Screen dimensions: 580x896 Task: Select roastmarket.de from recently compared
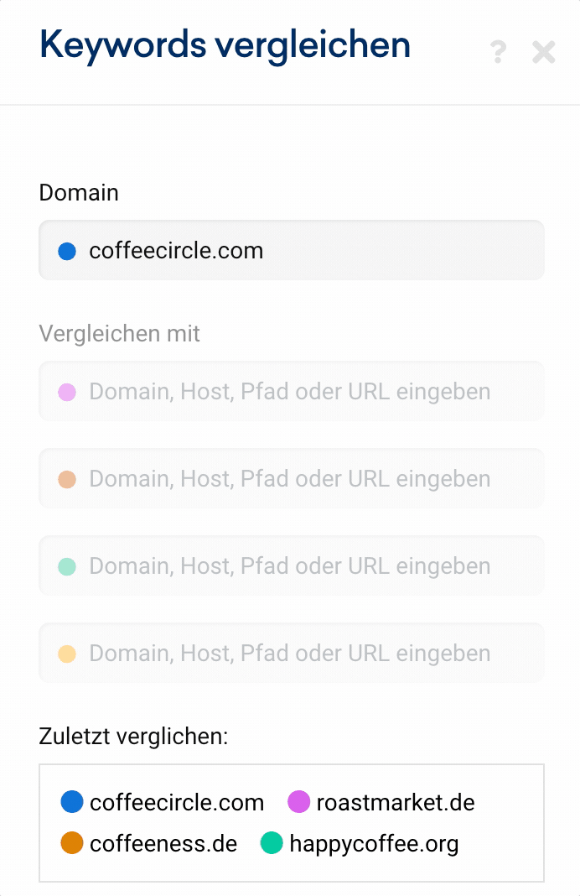click(396, 803)
